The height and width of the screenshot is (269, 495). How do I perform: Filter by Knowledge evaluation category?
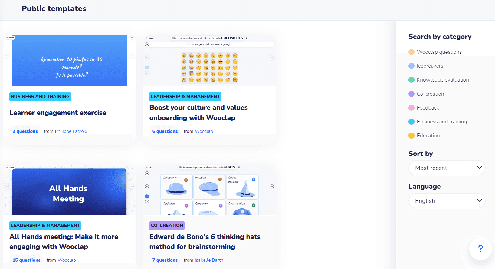point(438,80)
